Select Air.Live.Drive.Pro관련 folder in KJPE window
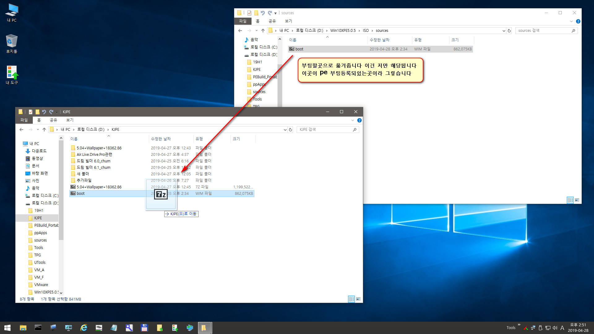The height and width of the screenshot is (334, 594). [162, 154]
